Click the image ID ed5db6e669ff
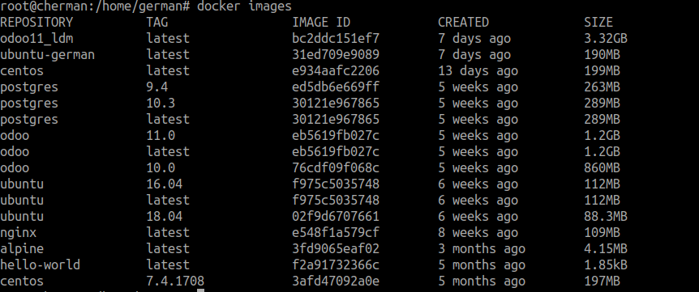Screen dimensions: 699x292 (x=336, y=87)
